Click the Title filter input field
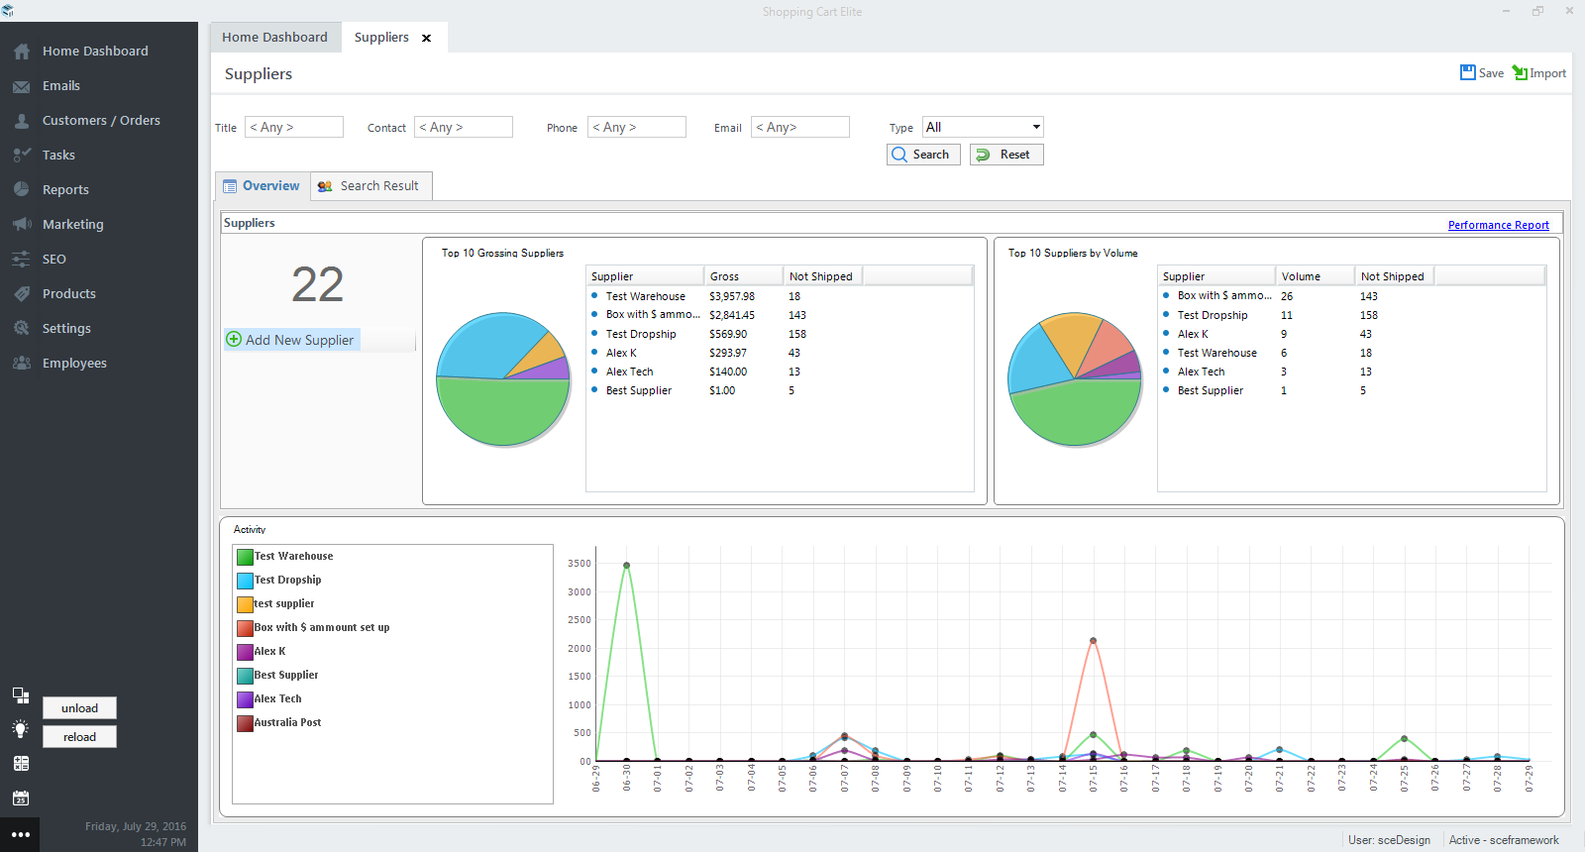 [294, 127]
